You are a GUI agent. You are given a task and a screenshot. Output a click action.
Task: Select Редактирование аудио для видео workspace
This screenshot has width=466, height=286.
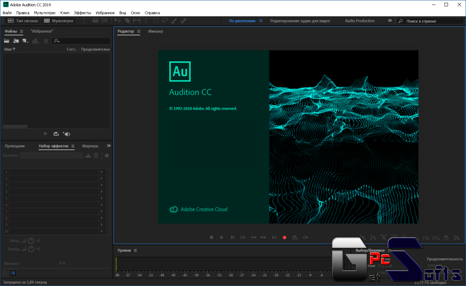[300, 21]
